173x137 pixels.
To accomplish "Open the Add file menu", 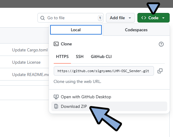I will (x=120, y=18).
